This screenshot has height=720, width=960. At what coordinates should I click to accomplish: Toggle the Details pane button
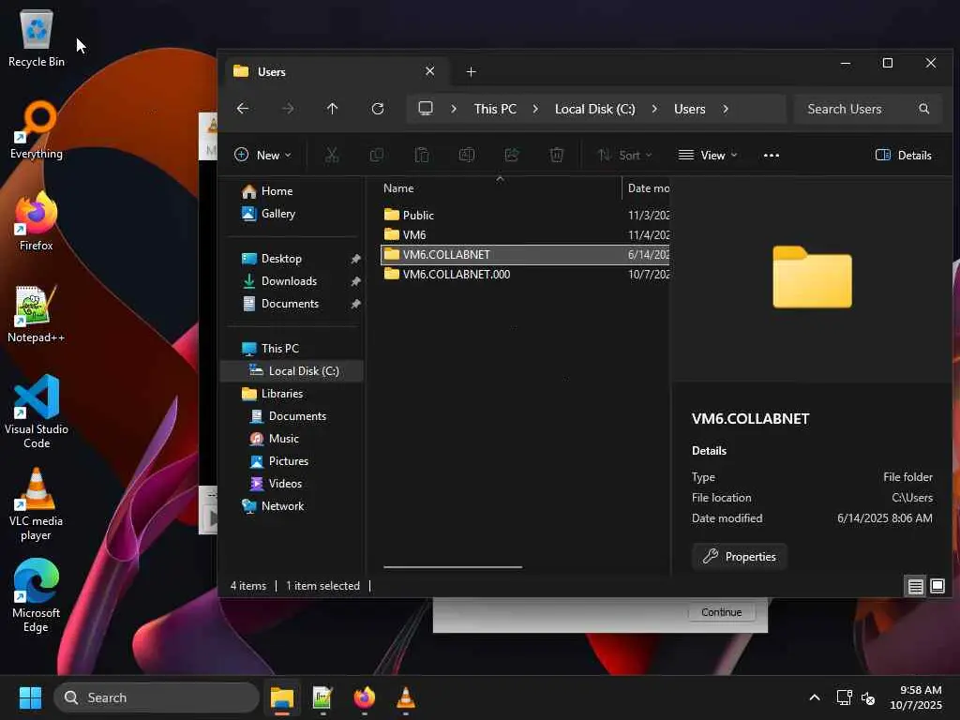(904, 155)
